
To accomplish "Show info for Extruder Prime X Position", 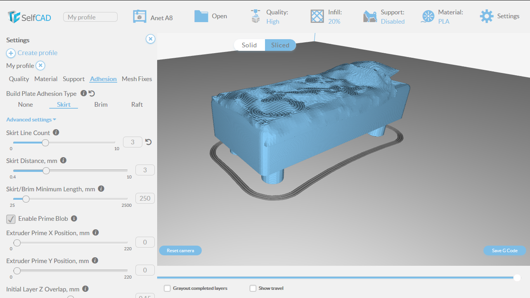I will pyautogui.click(x=95, y=232).
